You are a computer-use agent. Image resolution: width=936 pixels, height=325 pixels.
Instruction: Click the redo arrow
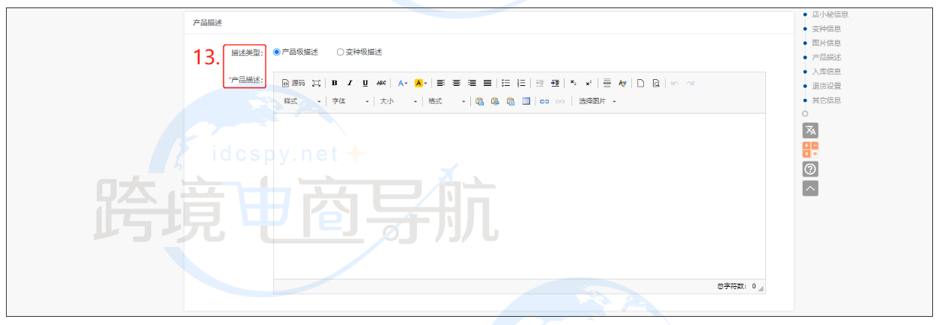(690, 83)
